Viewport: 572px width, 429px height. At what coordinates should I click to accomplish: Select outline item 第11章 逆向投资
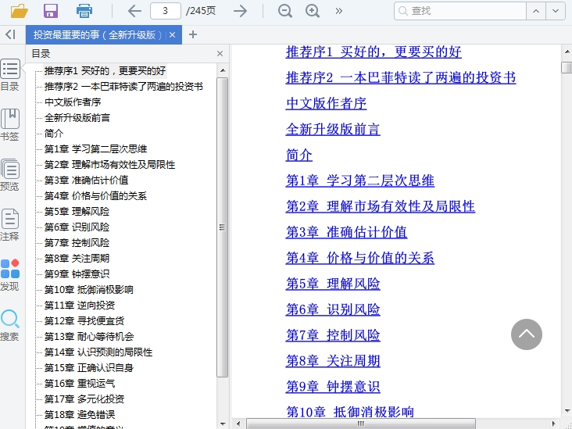point(80,305)
